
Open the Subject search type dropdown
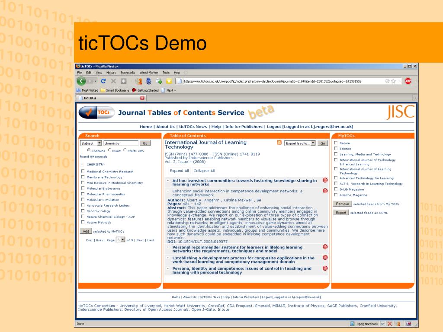[91, 143]
